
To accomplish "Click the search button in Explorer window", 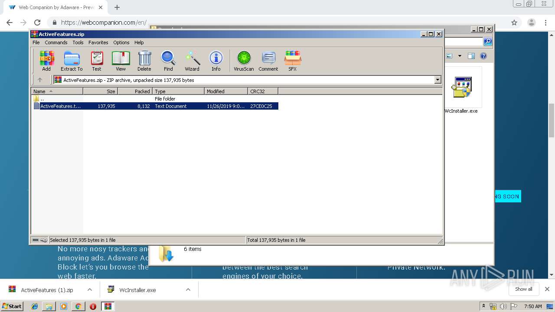I will (x=488, y=42).
